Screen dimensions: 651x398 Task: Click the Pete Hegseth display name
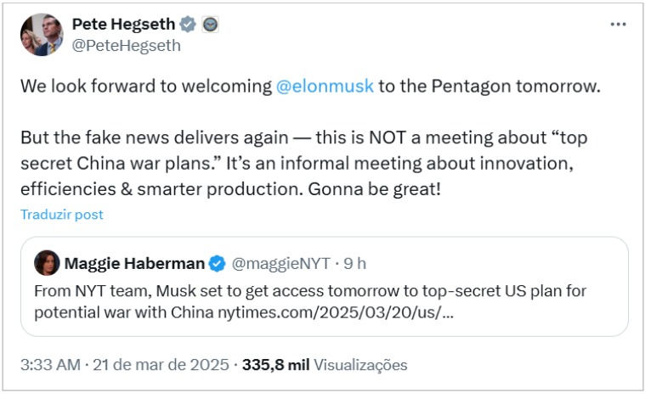point(123,25)
